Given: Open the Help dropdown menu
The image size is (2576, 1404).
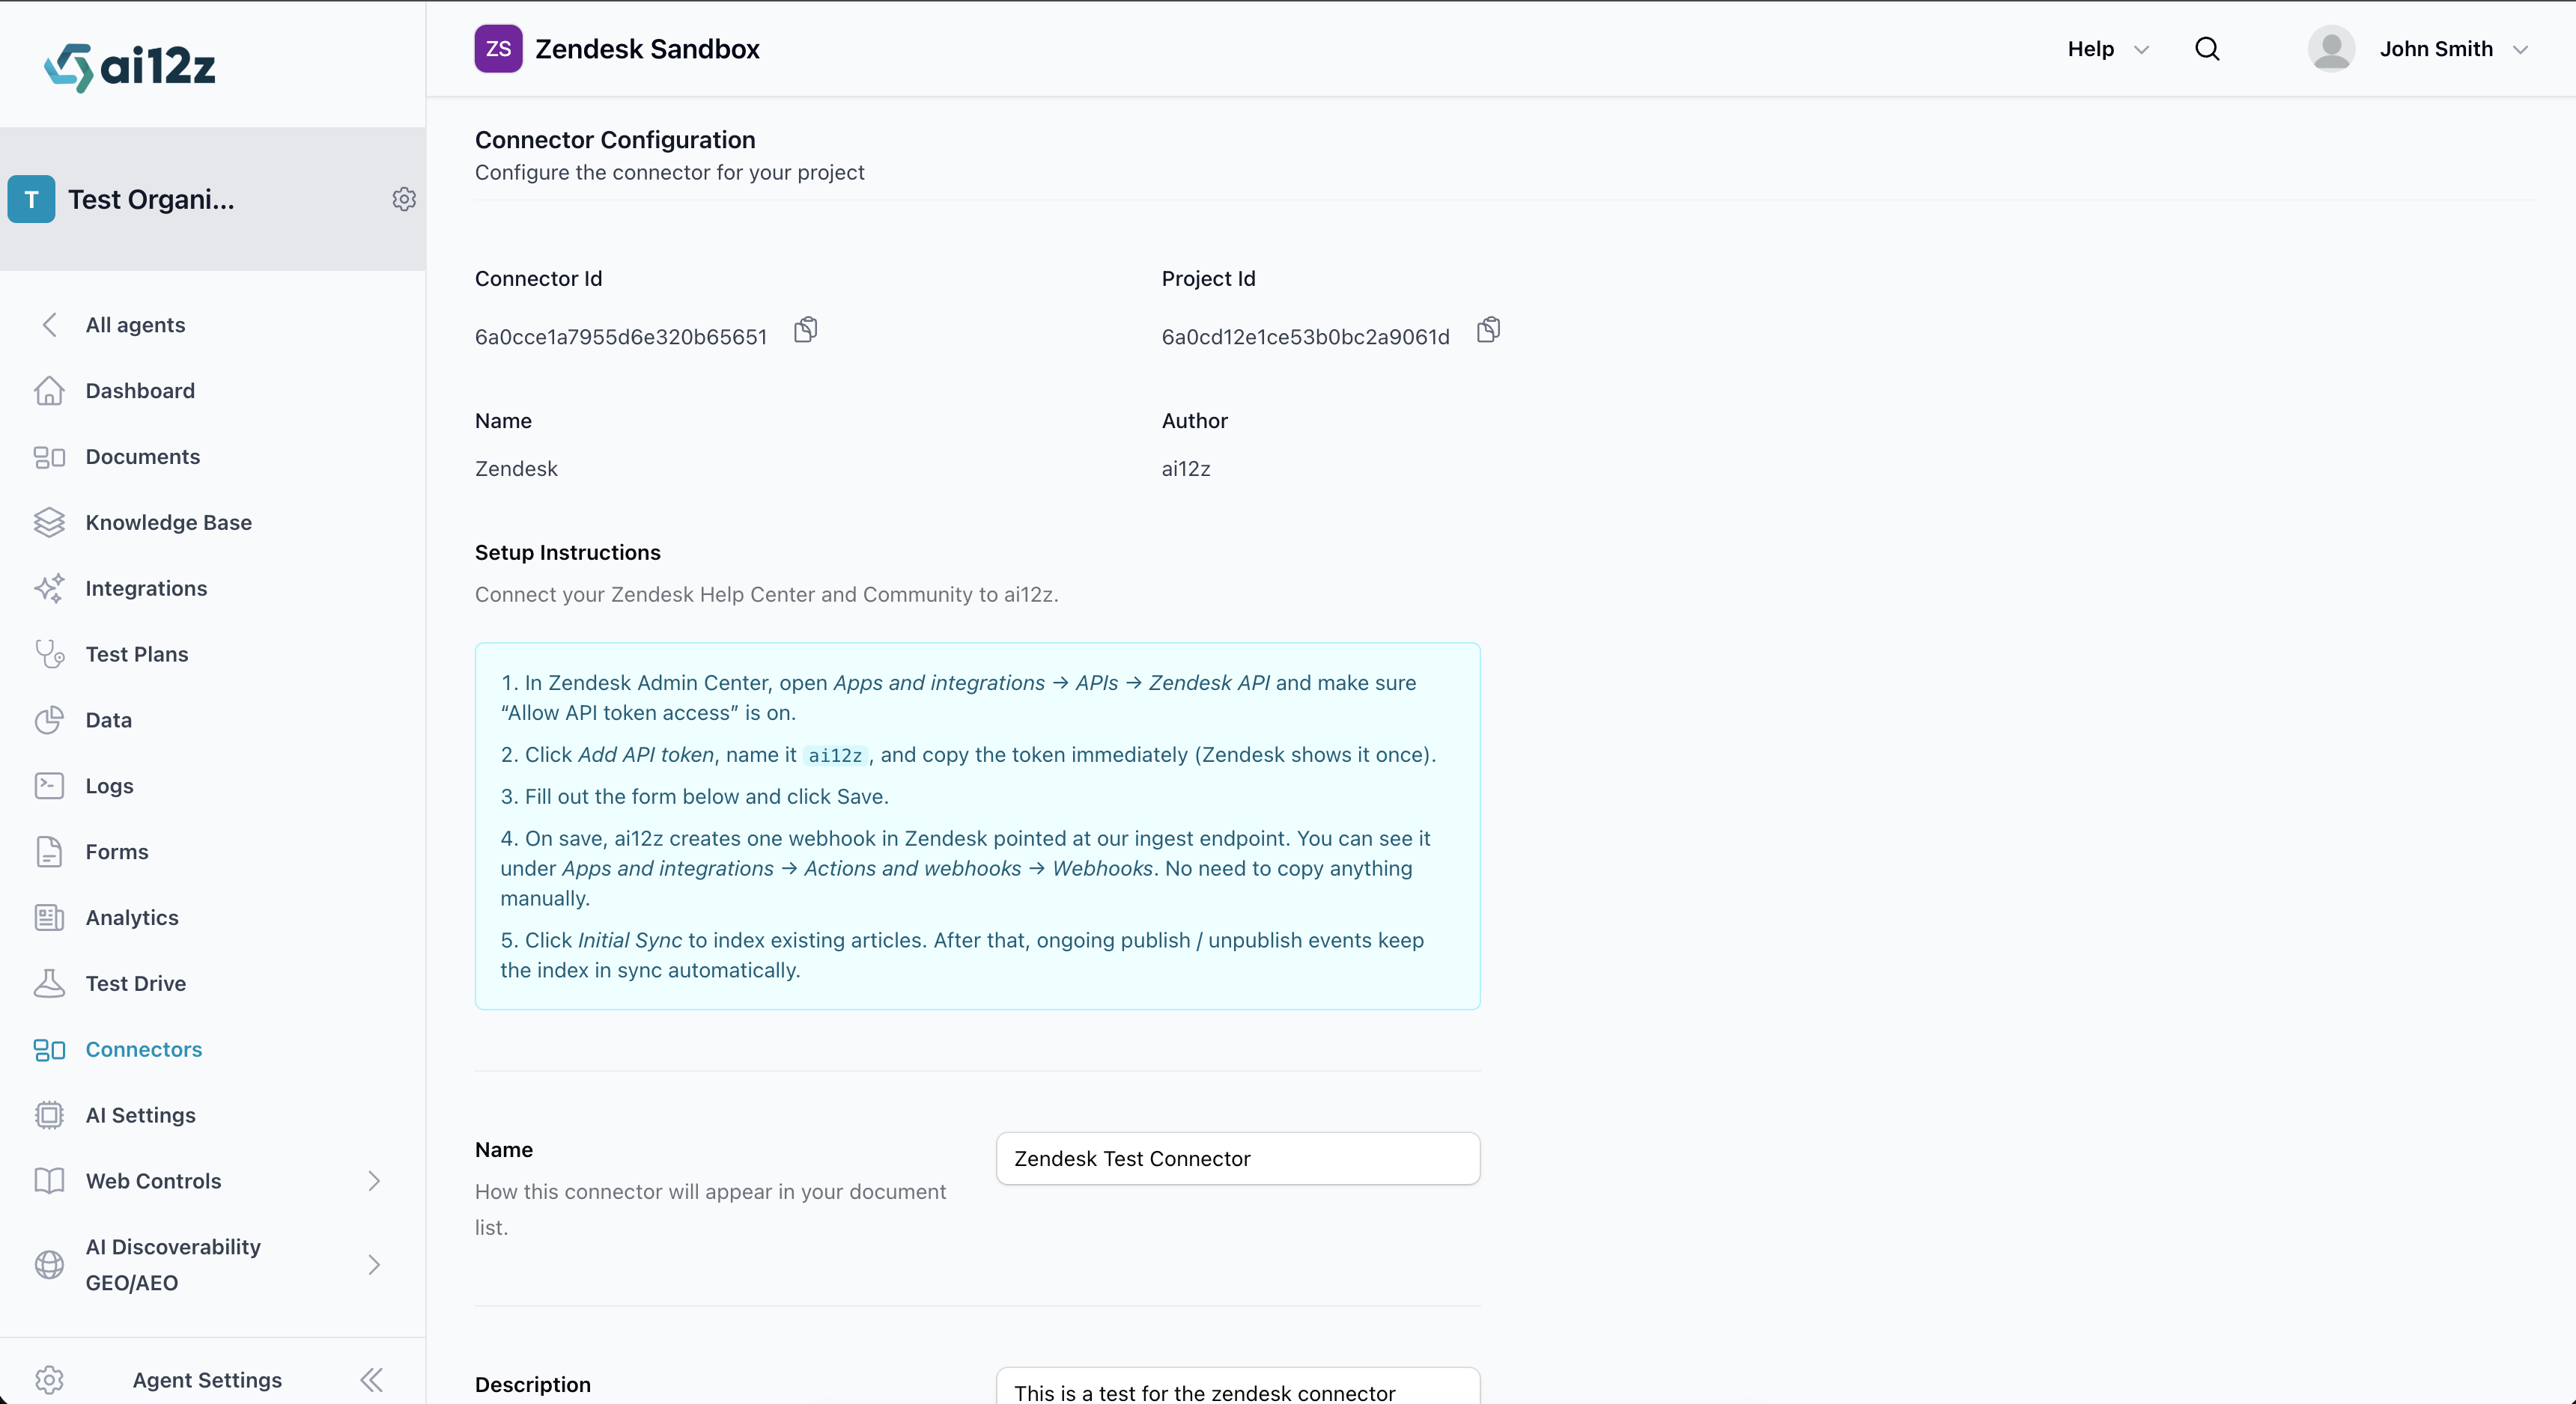Looking at the screenshot, I should pyautogui.click(x=2108, y=49).
